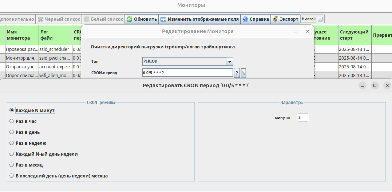The width and height of the screenshot is (392, 192).
Task: Click the Белый список square icon
Action: click(x=87, y=19)
